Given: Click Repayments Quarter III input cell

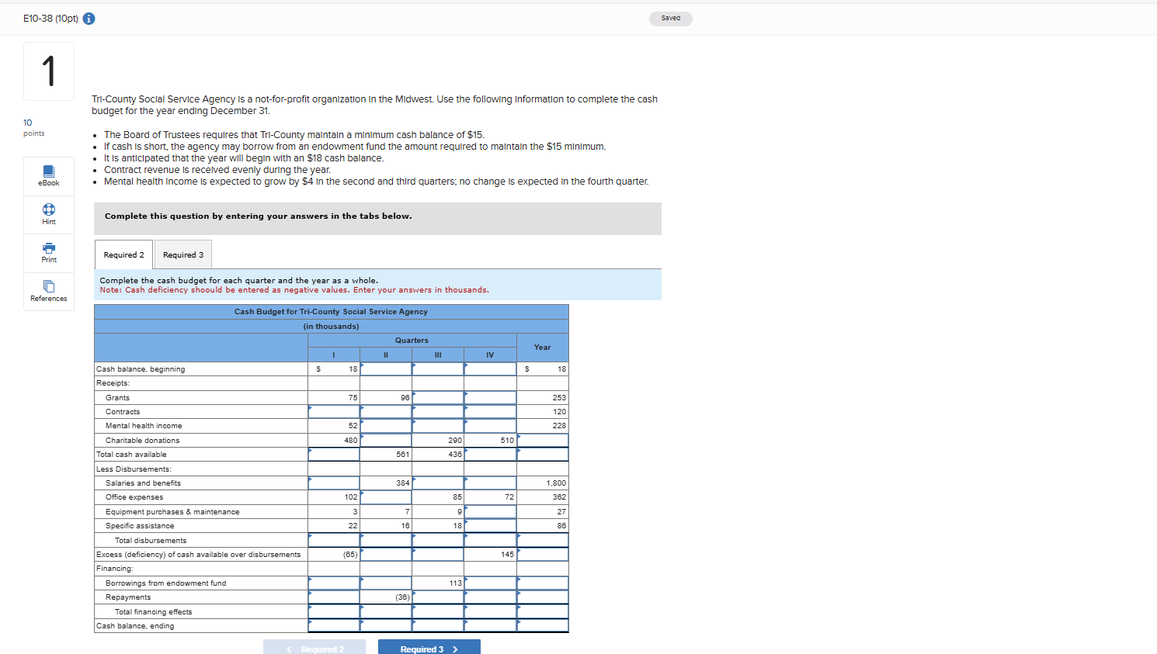Looking at the screenshot, I should 438,597.
